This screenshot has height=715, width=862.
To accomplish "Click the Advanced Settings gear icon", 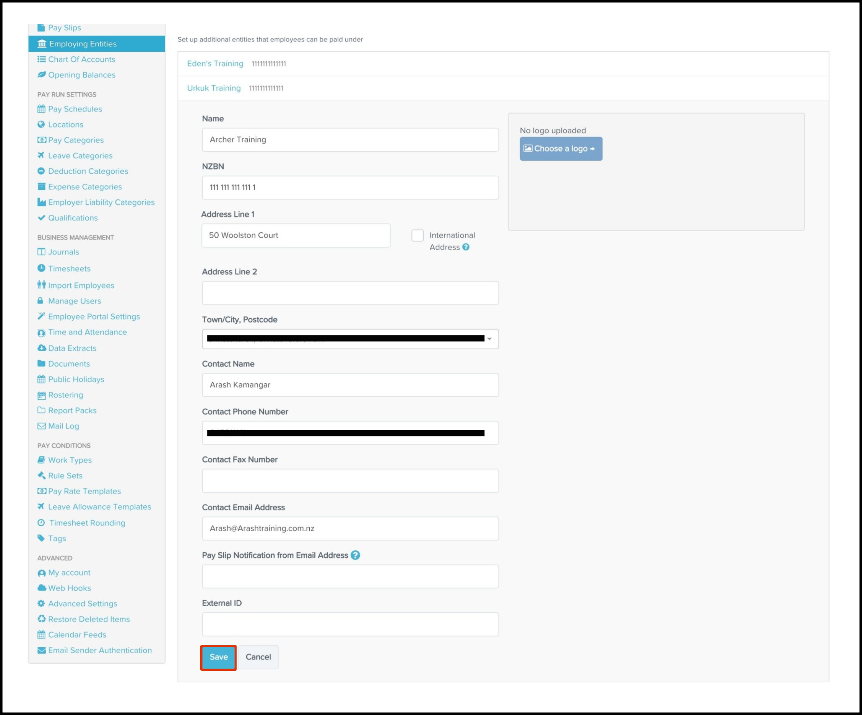I will [x=41, y=603].
